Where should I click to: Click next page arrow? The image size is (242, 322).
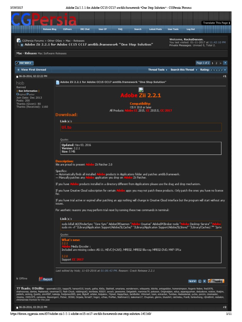220,63
